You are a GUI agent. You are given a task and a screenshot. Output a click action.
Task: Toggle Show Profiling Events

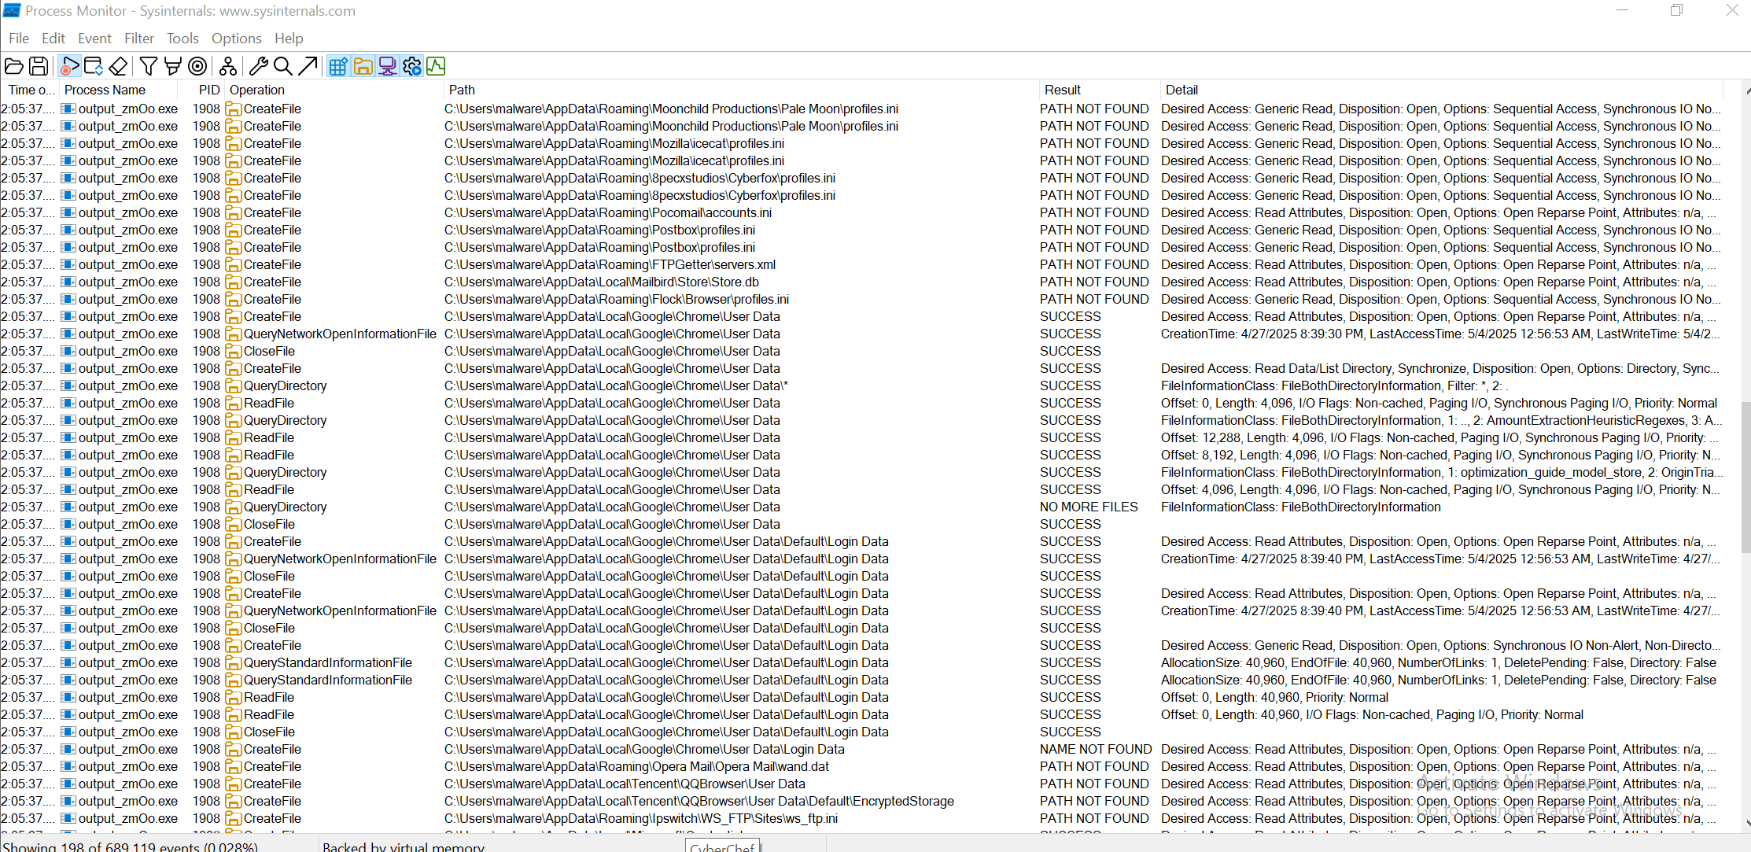pos(436,66)
